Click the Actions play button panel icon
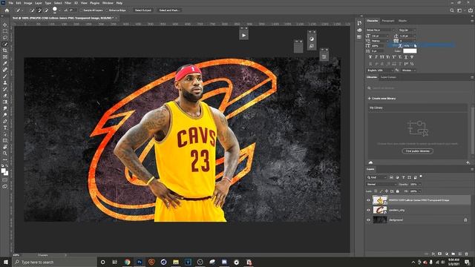 (244, 35)
